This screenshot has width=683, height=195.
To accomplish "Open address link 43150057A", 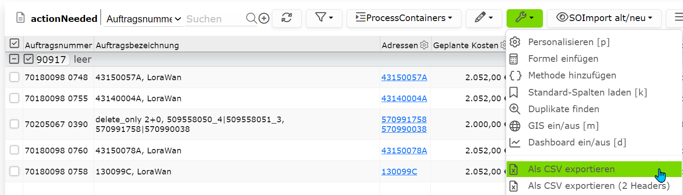I will pyautogui.click(x=404, y=78).
